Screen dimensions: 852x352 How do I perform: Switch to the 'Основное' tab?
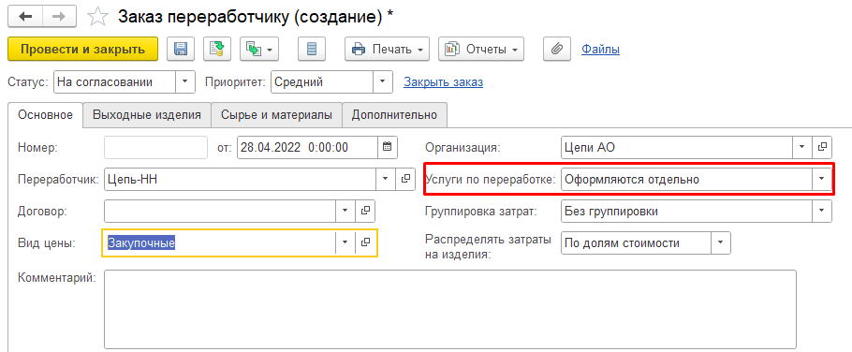pyautogui.click(x=45, y=115)
